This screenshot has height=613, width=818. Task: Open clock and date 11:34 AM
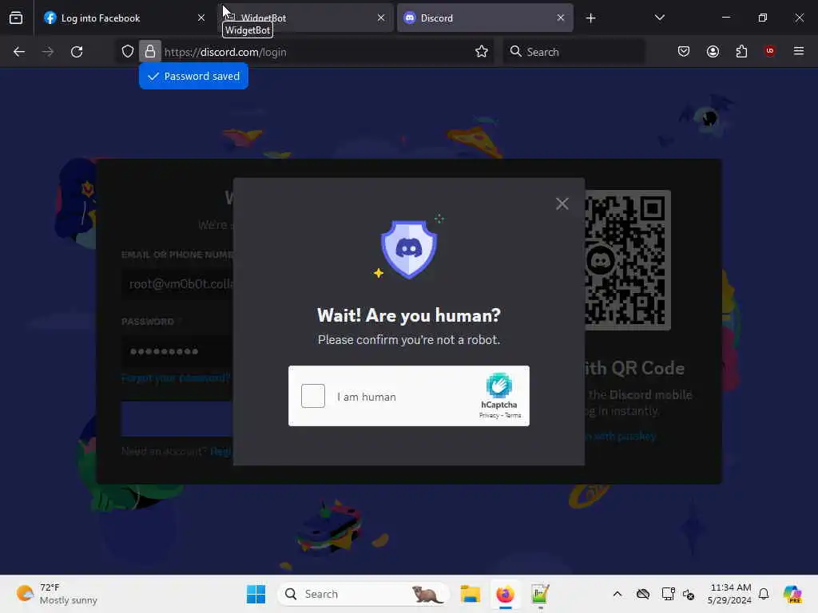729,594
